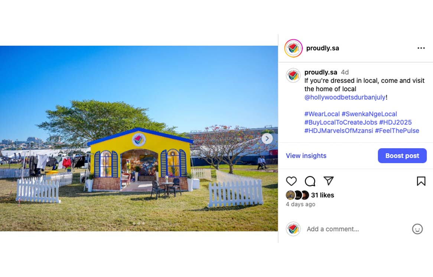Click the caption's proudly.sa avatar

293,76
